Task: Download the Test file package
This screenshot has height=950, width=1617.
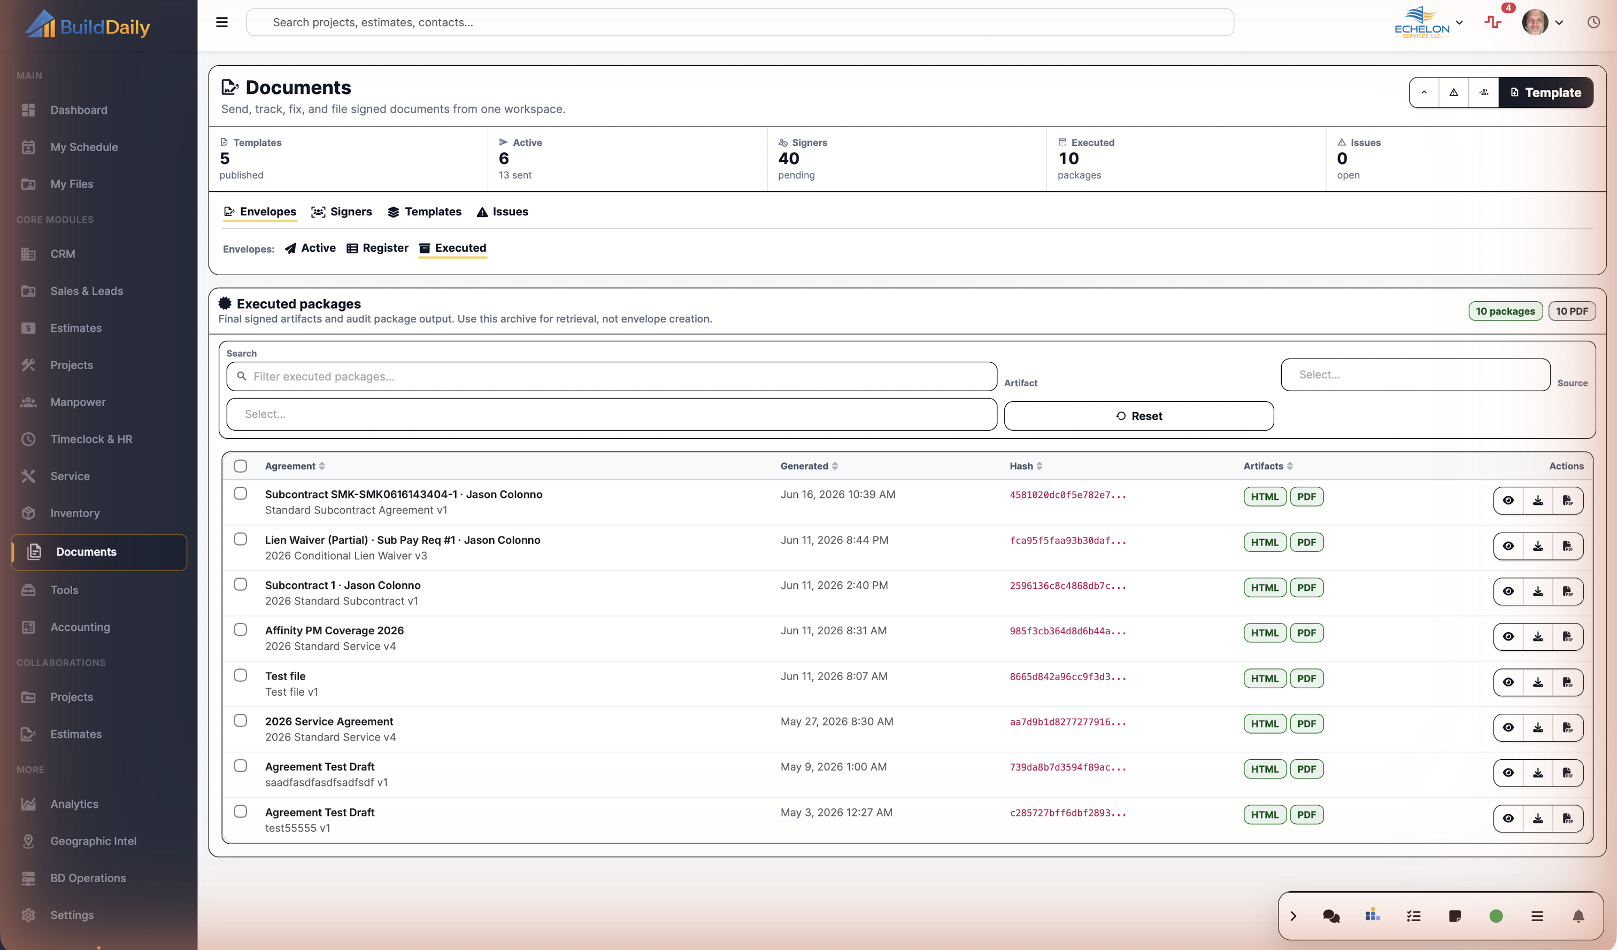Action: coord(1538,682)
